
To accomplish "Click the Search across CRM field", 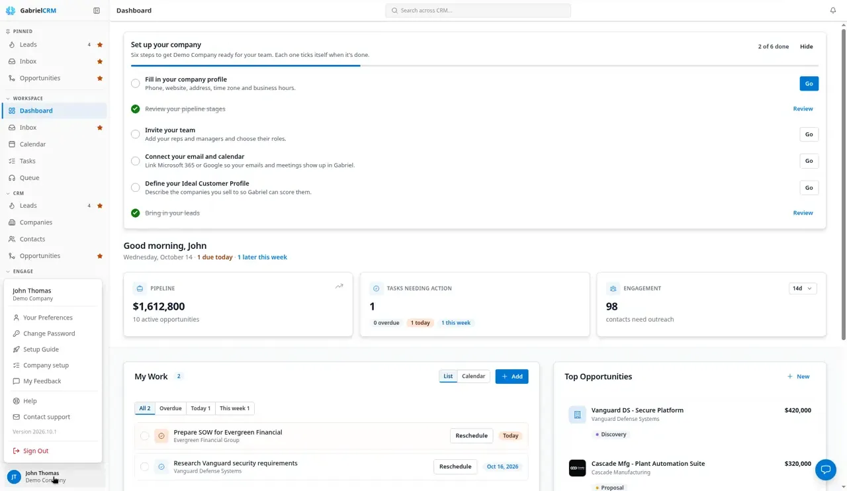I will pyautogui.click(x=478, y=11).
